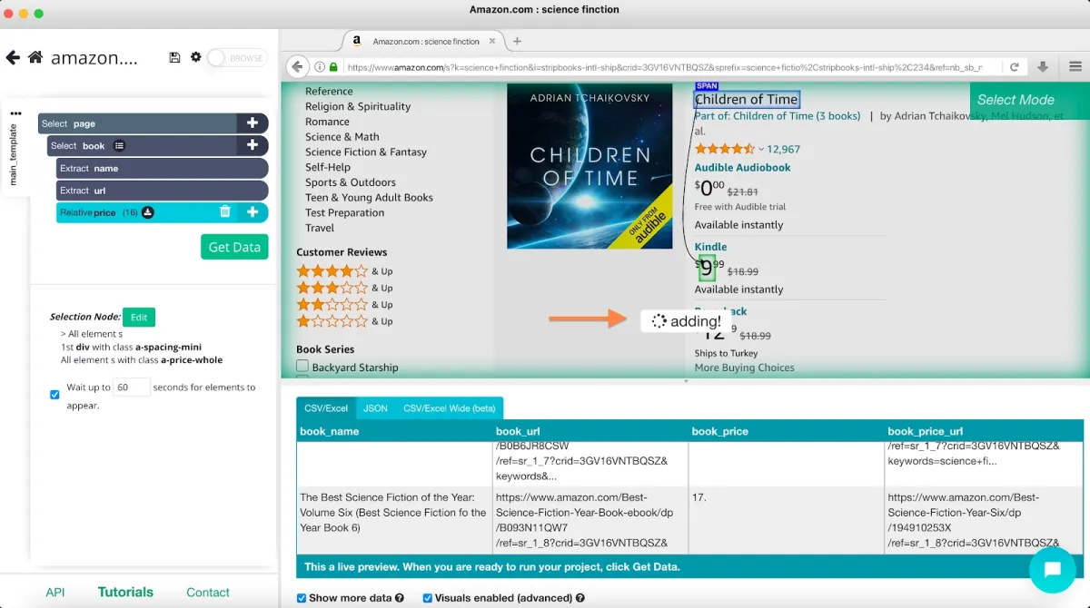1090x608 pixels.
Task: Click the list icon next to Select book
Action: pos(119,145)
